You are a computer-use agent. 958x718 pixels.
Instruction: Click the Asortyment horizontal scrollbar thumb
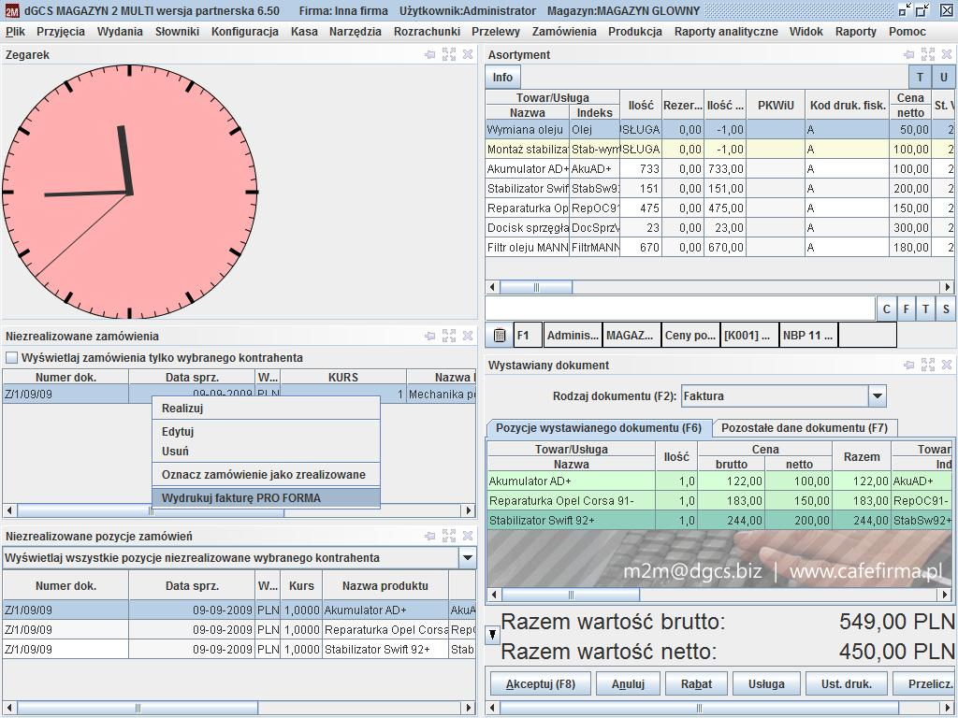pyautogui.click(x=536, y=287)
